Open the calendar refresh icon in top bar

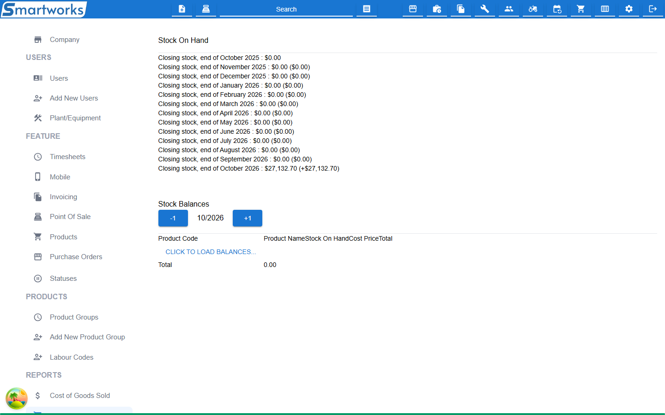point(557,9)
